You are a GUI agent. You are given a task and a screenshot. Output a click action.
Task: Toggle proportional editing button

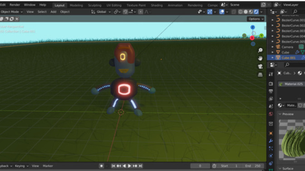pos(140,12)
